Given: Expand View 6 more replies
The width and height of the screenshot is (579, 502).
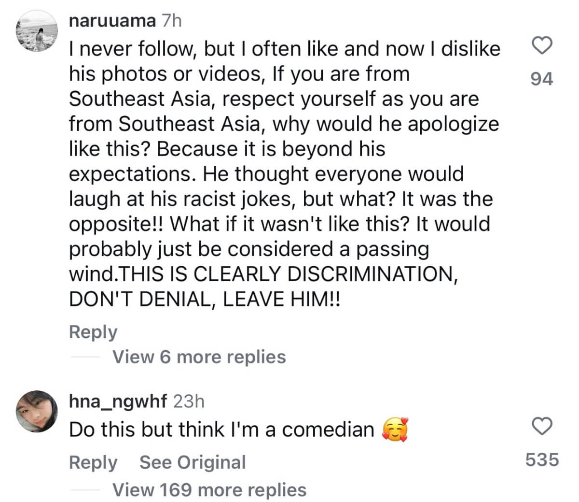Looking at the screenshot, I should (x=199, y=357).
